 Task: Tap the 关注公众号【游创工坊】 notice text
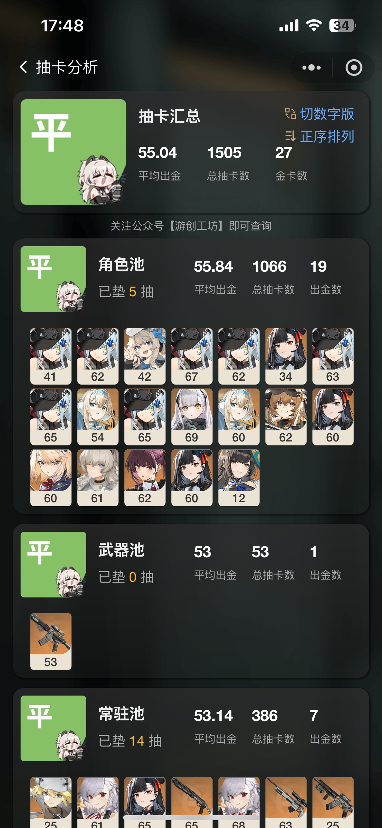point(191,226)
